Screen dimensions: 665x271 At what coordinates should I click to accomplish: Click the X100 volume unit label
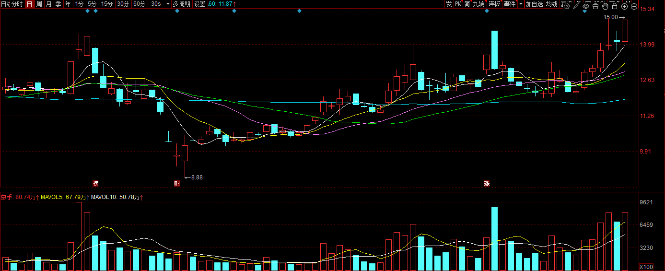(x=647, y=267)
